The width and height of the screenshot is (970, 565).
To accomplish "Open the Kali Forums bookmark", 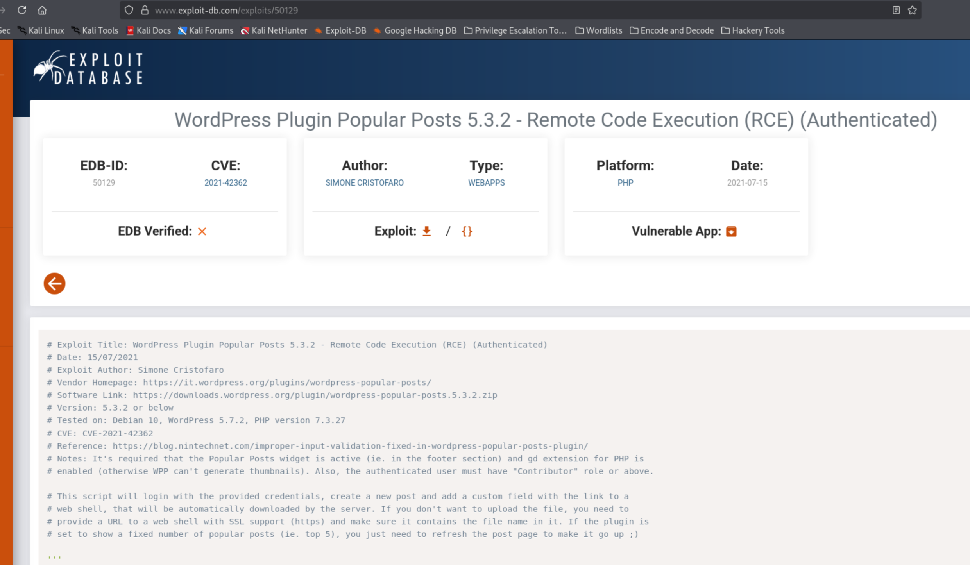I will coord(206,30).
